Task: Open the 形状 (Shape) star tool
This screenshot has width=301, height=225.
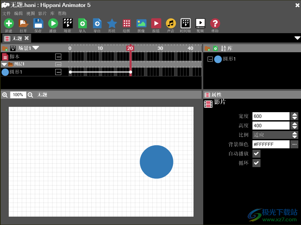Action: [112, 23]
